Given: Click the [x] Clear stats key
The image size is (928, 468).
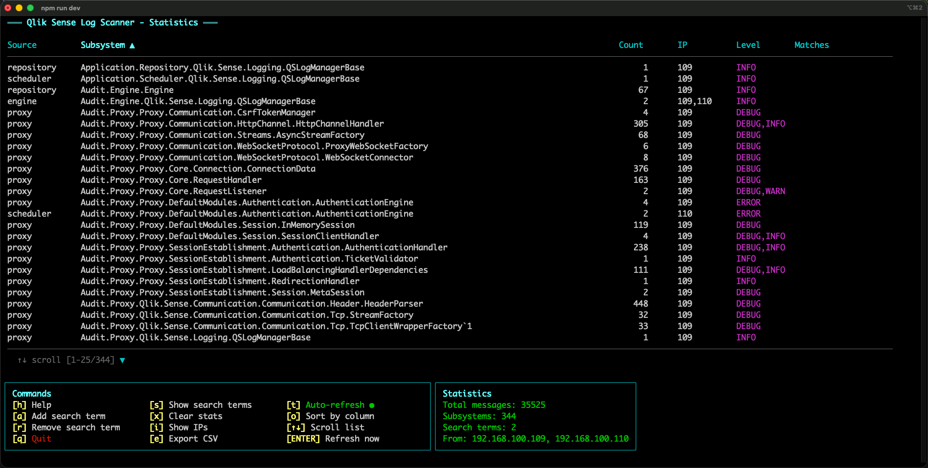Looking at the screenshot, I should coord(157,416).
